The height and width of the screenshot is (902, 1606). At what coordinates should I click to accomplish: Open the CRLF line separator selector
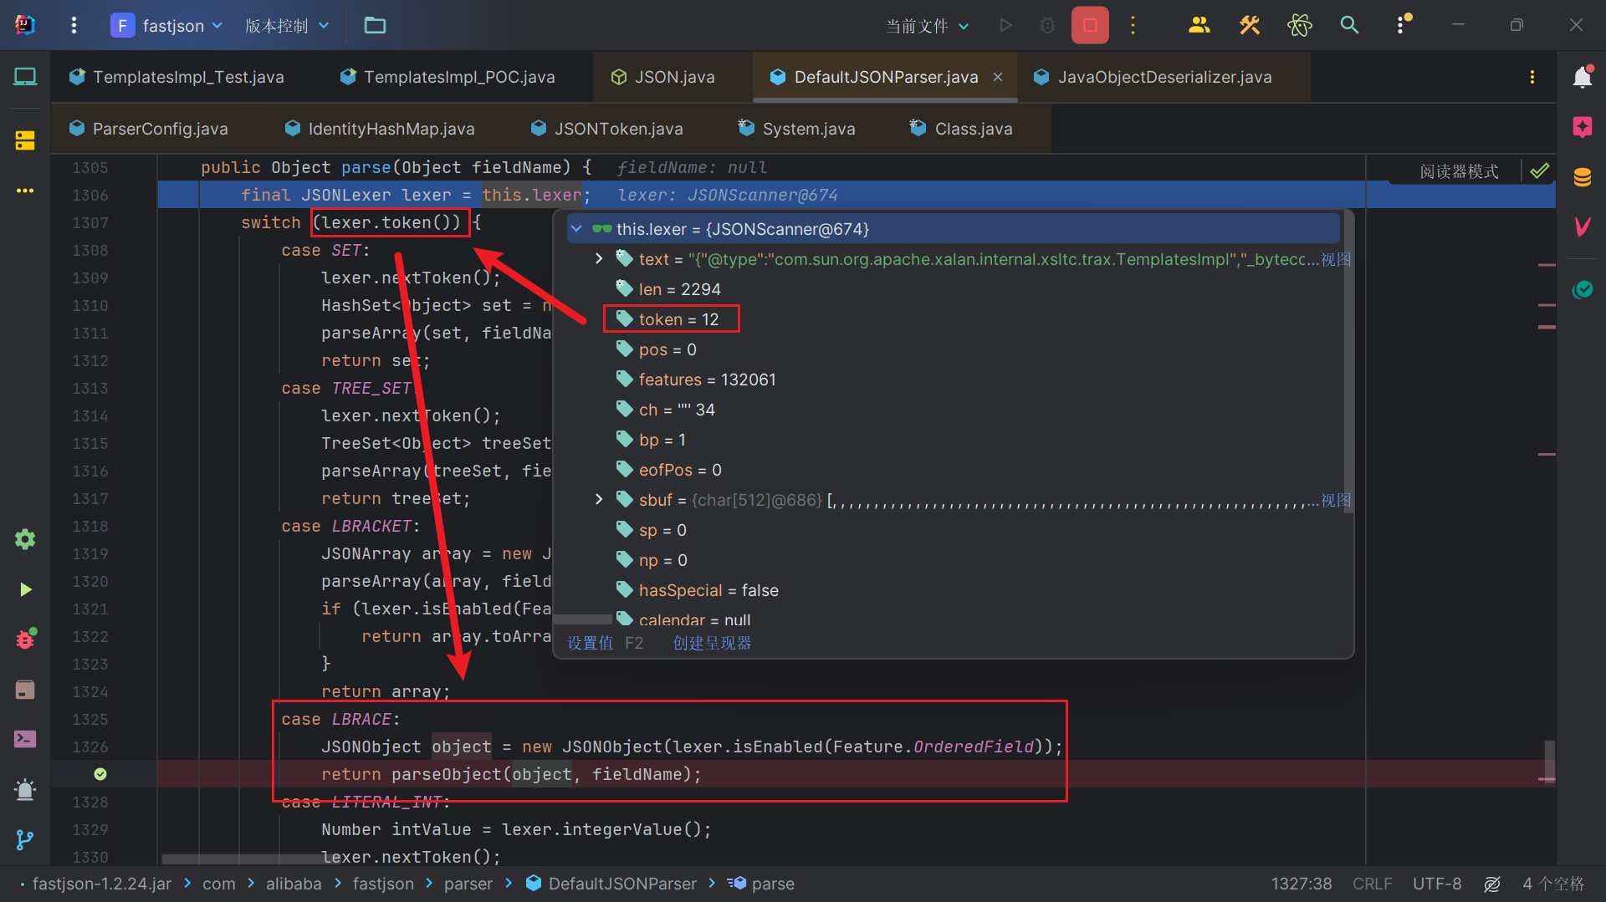coord(1372,884)
